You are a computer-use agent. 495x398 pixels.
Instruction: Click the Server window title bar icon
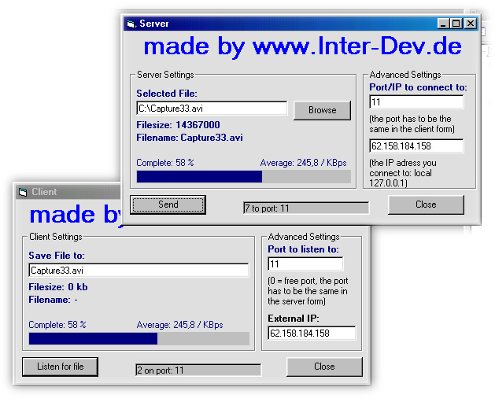(131, 24)
